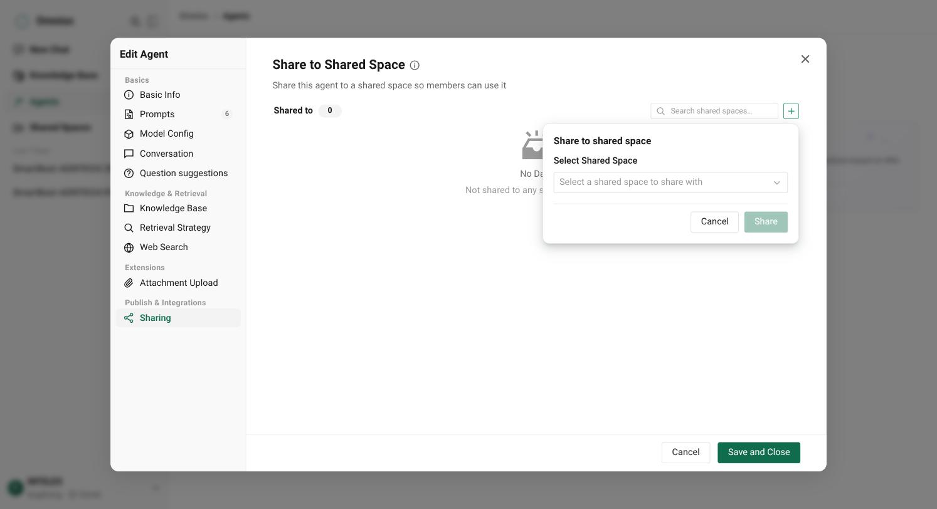
Task: Click the info icon beside Share to Shared Space
Action: click(415, 65)
